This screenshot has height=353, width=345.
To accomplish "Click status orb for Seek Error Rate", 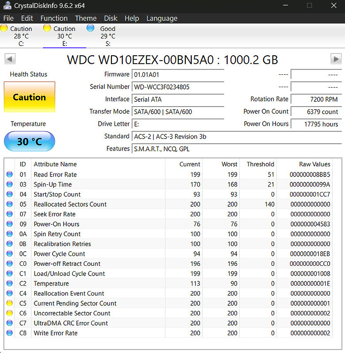I will (9, 214).
